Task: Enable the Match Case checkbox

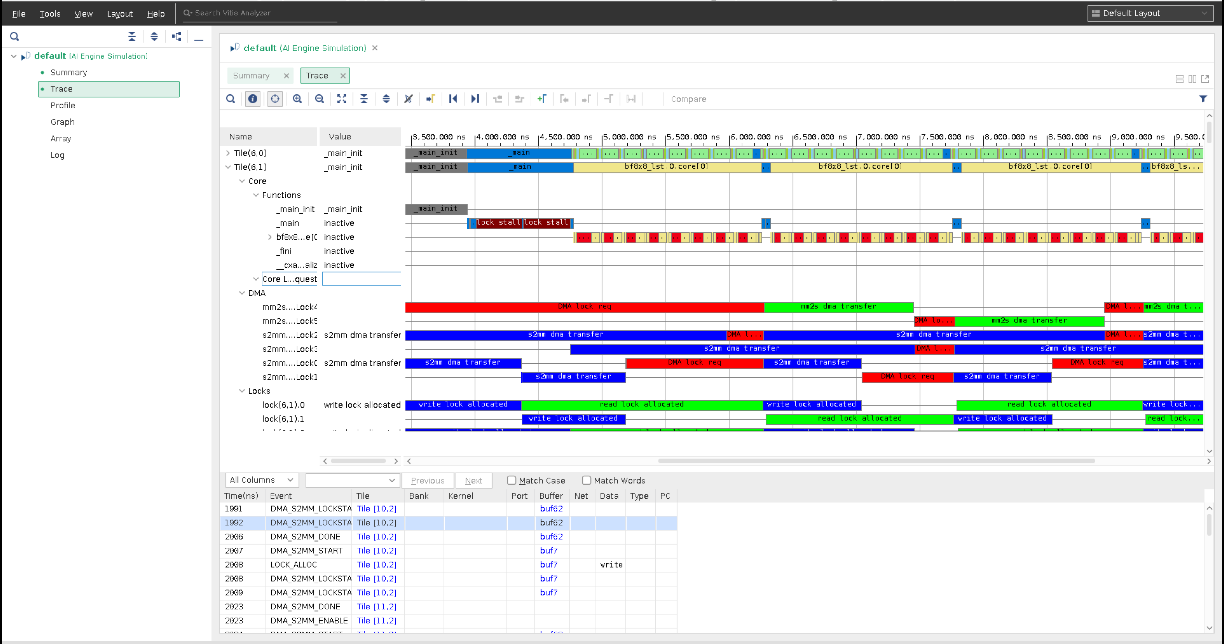Action: [512, 480]
